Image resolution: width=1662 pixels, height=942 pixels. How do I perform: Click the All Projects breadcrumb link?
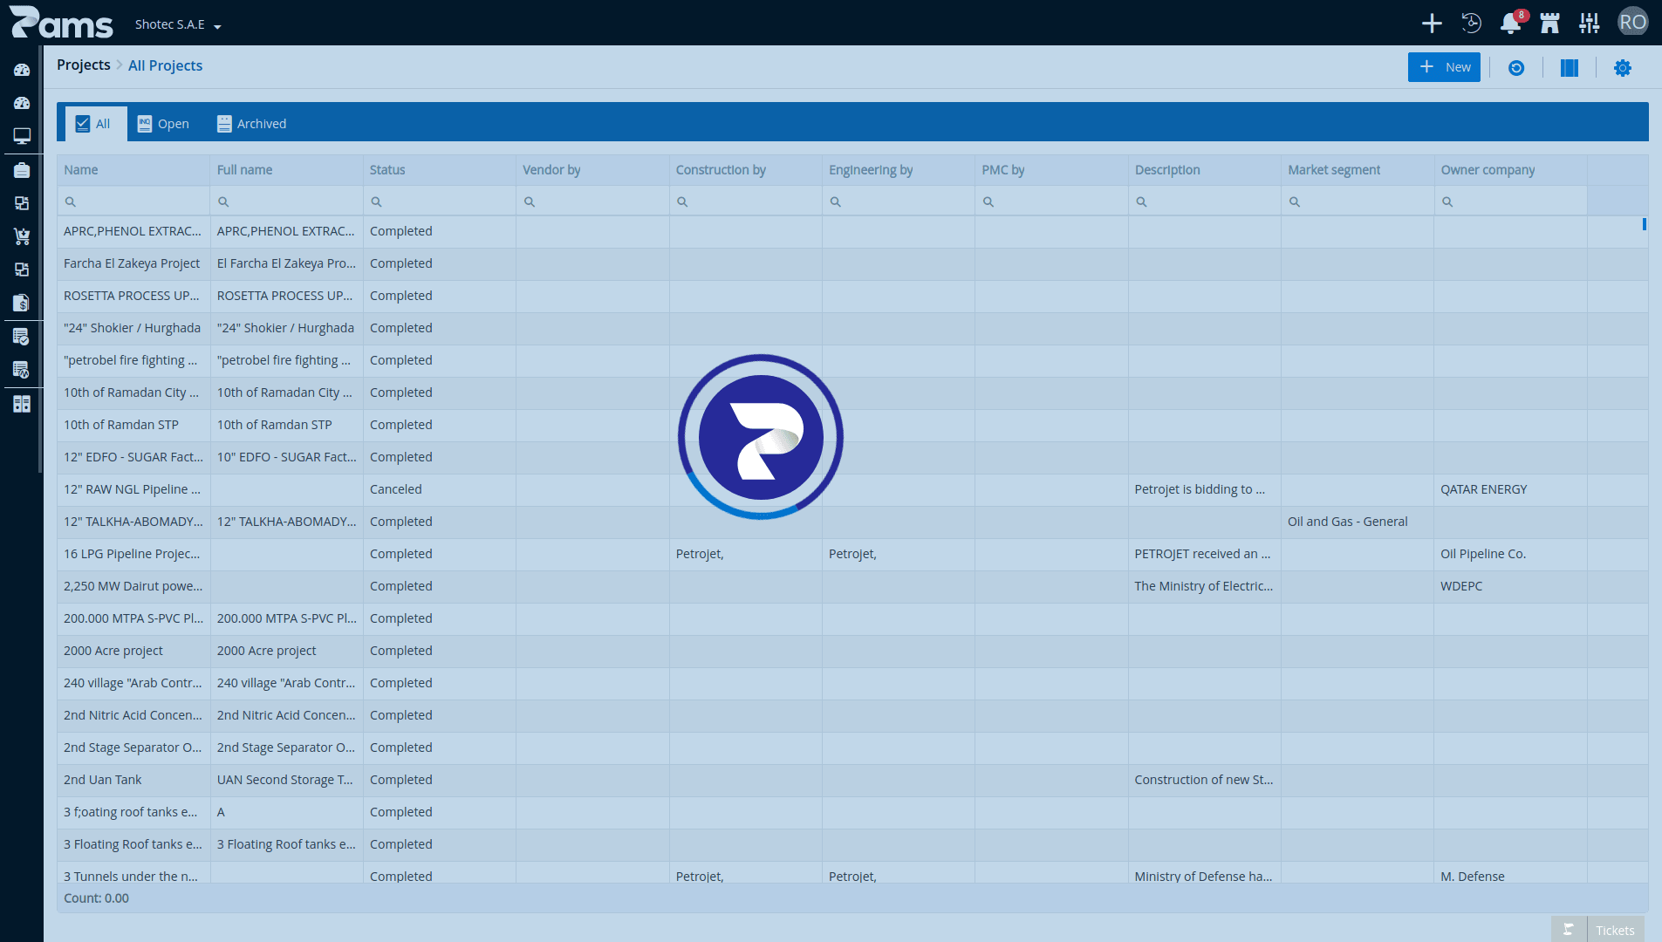pyautogui.click(x=165, y=65)
